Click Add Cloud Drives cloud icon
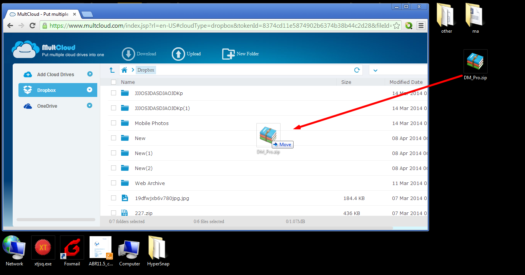The image size is (525, 275). click(28, 75)
